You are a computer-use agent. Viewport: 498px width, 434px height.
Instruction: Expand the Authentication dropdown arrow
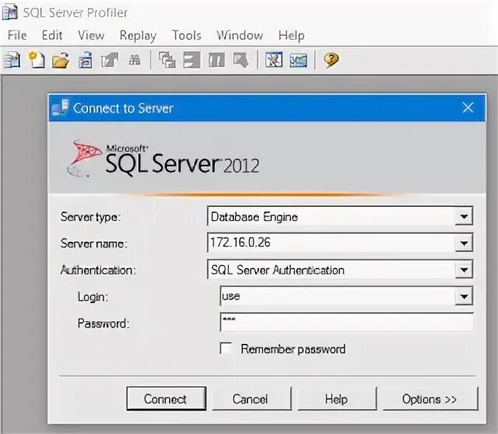coord(464,270)
